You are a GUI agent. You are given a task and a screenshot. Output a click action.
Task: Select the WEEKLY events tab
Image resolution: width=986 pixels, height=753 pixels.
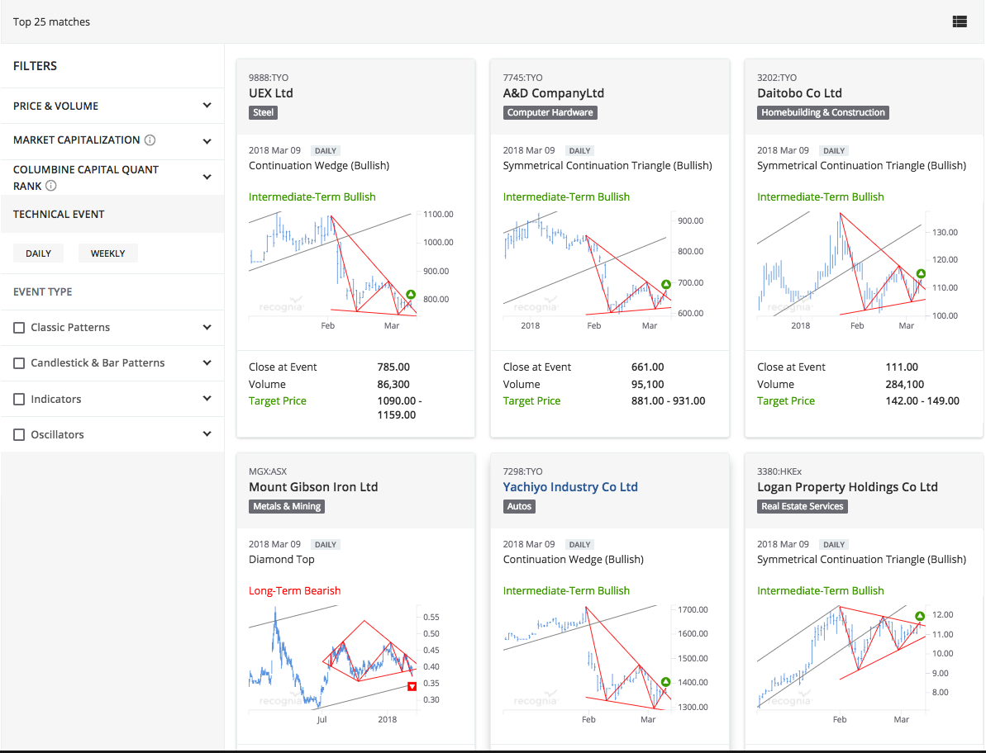(107, 253)
